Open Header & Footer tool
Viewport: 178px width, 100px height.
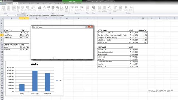(x=105, y=9)
